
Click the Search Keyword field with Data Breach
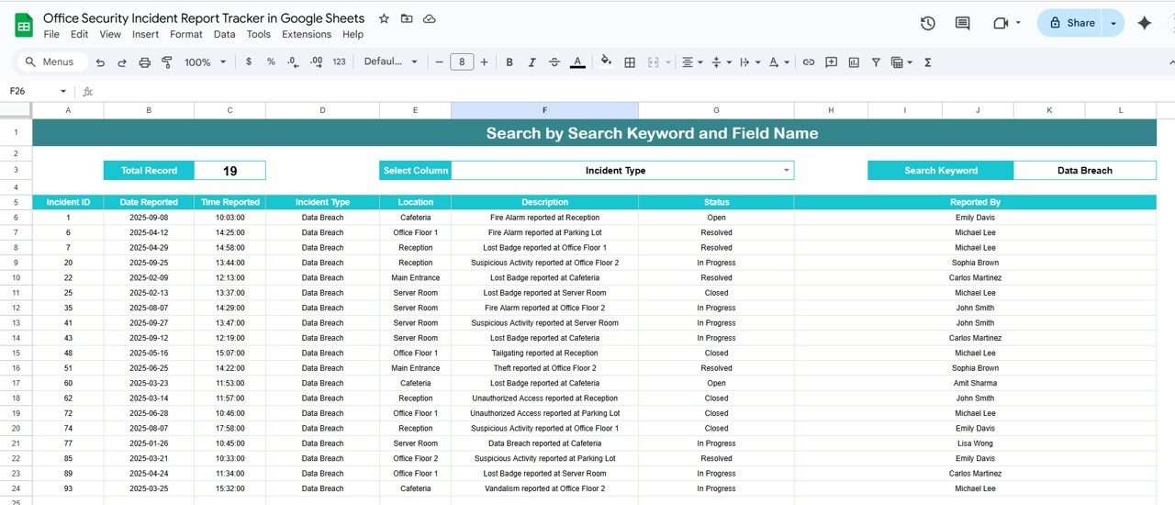(1084, 171)
